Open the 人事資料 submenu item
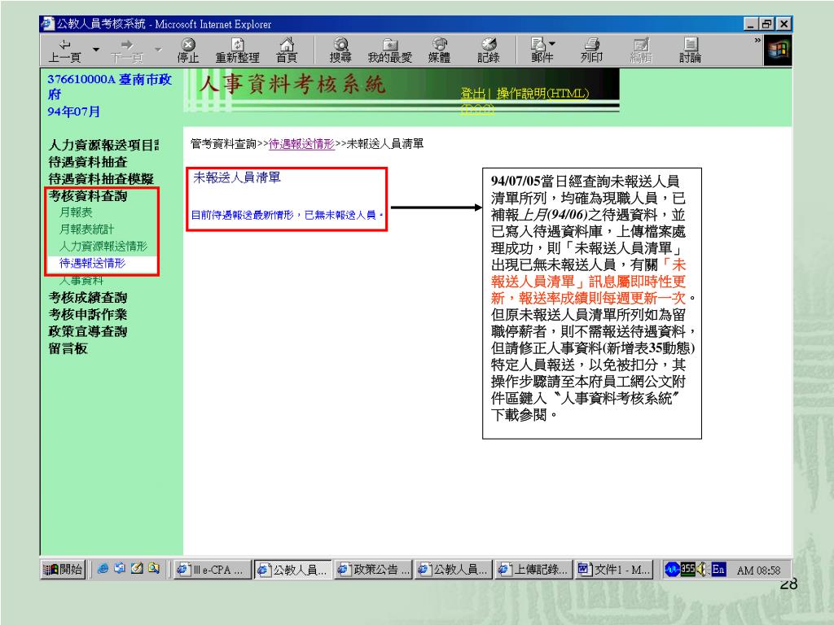Image resolution: width=834 pixels, height=625 pixels. pos(81,280)
